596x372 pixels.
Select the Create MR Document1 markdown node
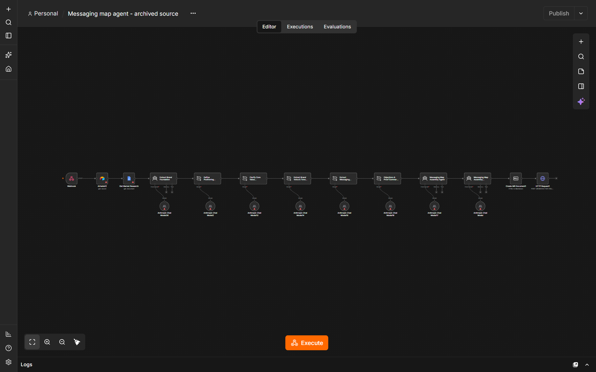pos(516,179)
